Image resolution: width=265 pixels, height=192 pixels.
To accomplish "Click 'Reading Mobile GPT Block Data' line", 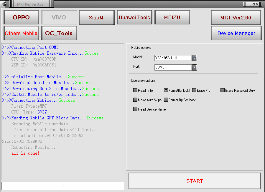I will [53, 118].
